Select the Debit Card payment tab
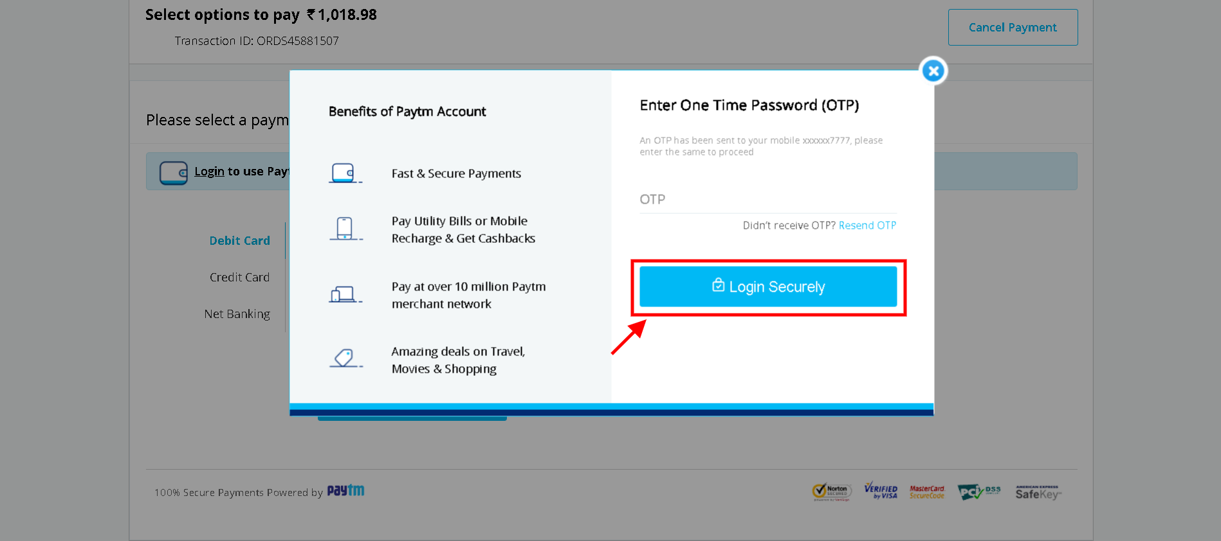The height and width of the screenshot is (541, 1221). pyautogui.click(x=239, y=241)
